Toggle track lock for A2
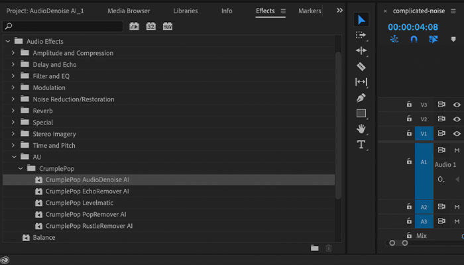Screen dimensions: 464x265 click(409, 206)
